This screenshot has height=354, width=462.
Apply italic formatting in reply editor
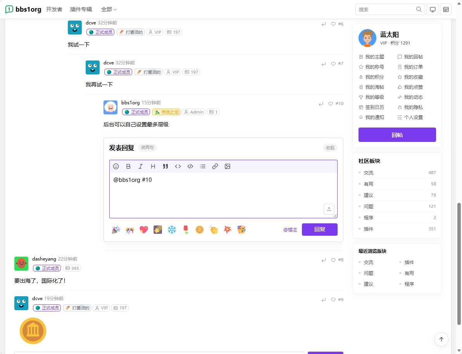tap(141, 167)
